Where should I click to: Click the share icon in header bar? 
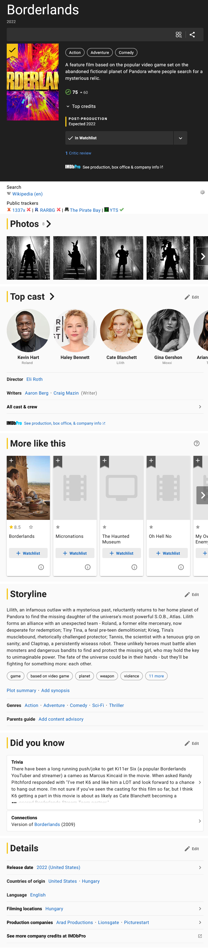point(192,35)
